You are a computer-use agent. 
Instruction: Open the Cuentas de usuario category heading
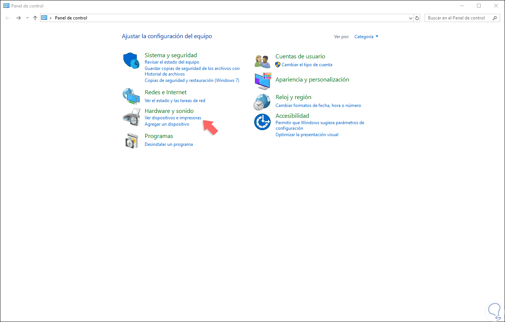point(300,56)
